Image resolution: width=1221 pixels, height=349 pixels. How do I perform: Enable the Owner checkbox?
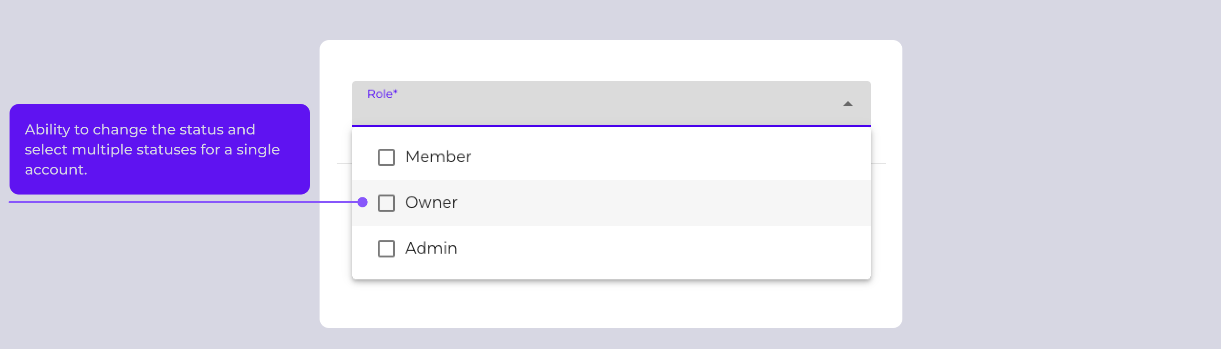(386, 203)
